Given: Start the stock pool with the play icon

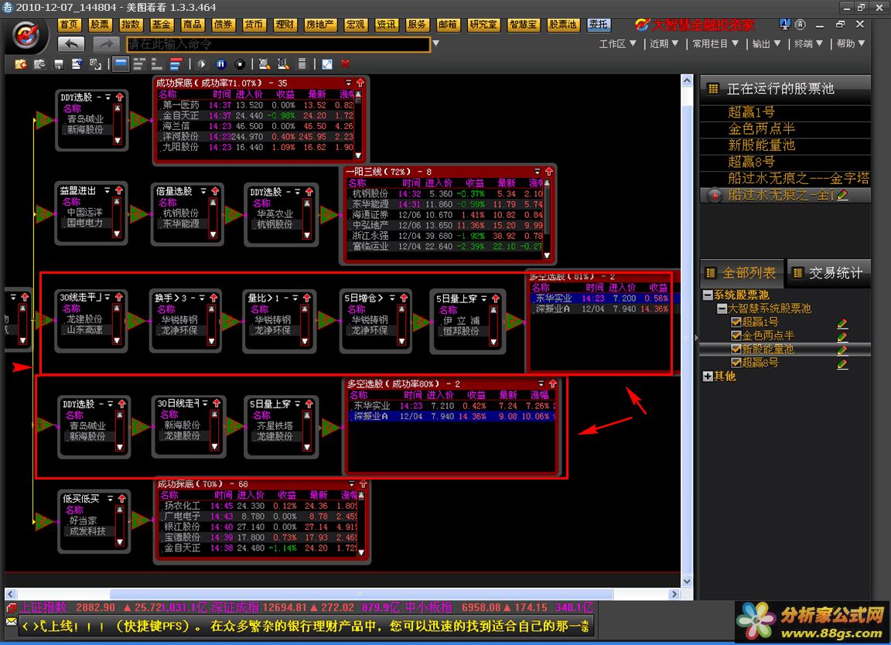Looking at the screenshot, I should click(203, 64).
